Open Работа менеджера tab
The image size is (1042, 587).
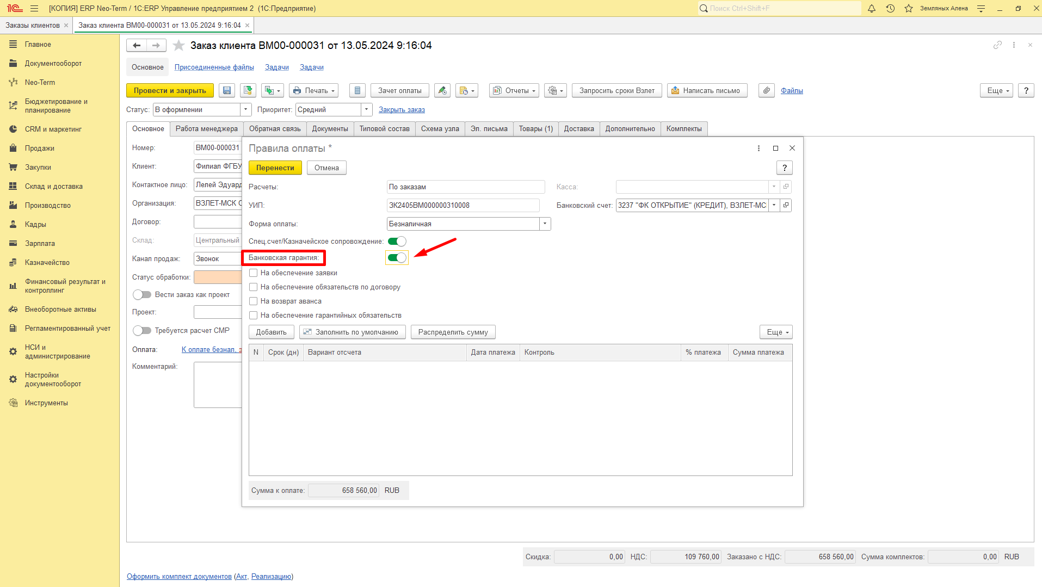click(x=207, y=129)
